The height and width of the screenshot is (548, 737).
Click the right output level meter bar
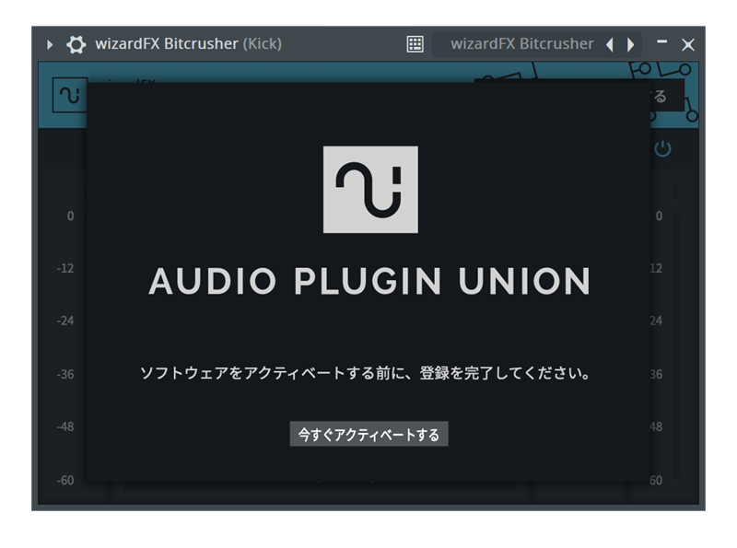click(x=675, y=347)
